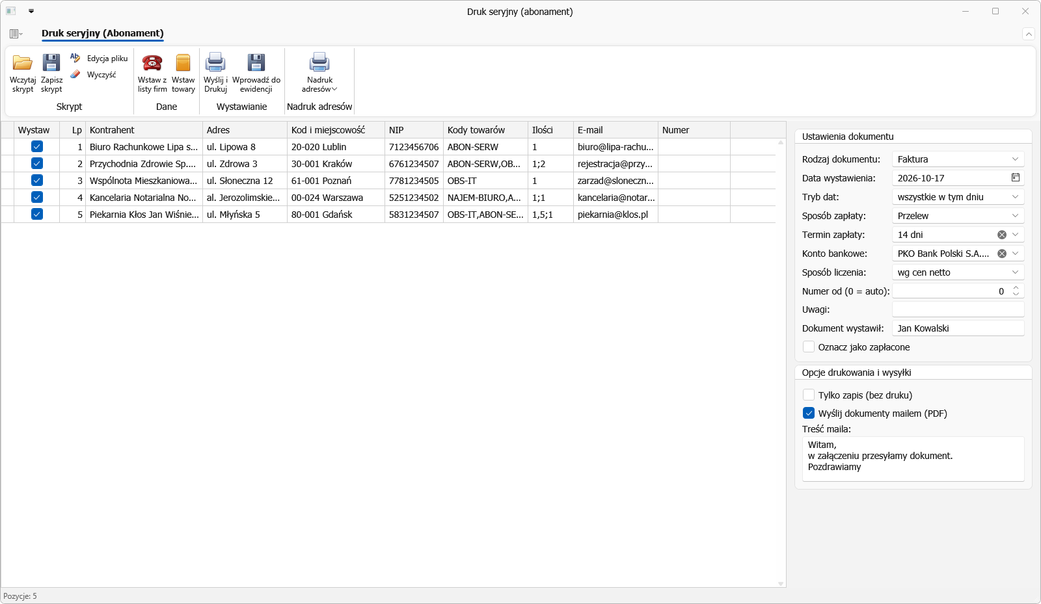Click the Uwagi input field

click(958, 309)
